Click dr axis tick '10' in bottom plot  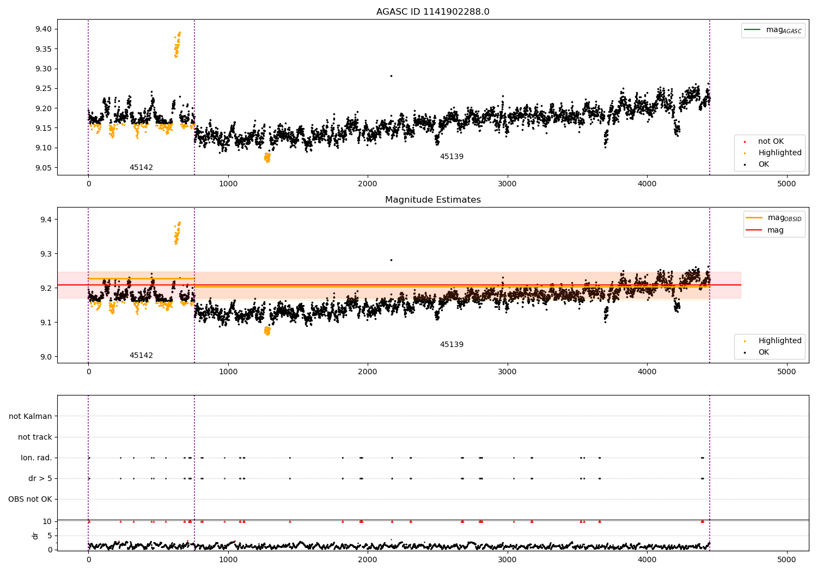click(47, 521)
